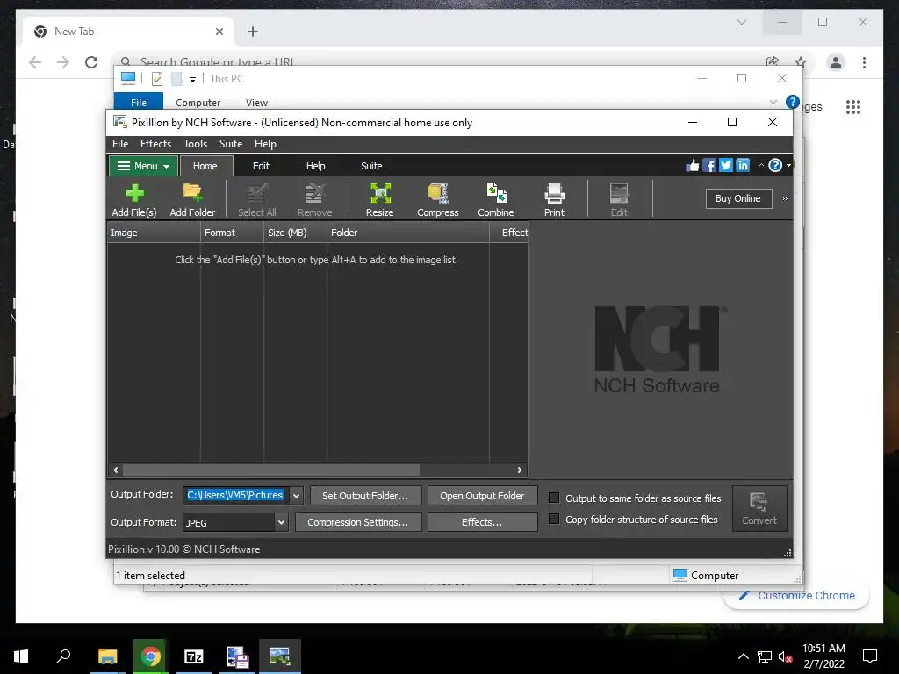Viewport: 899px width, 674px height.
Task: Click the Add Folder icon in Pixillion
Action: [x=192, y=194]
